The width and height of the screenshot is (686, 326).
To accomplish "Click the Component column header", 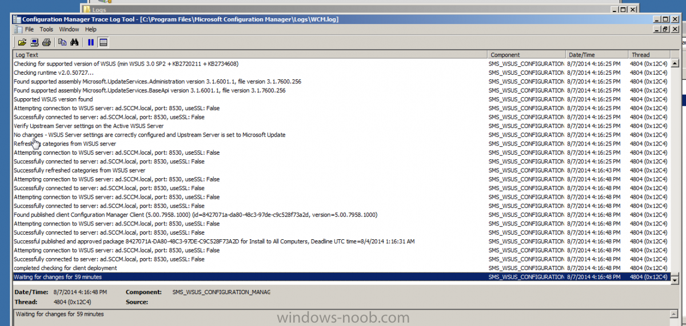I will pos(527,55).
